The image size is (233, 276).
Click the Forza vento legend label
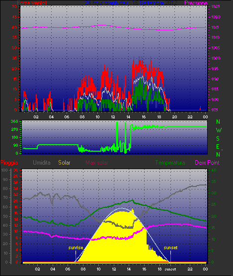pyautogui.click(x=32, y=3)
